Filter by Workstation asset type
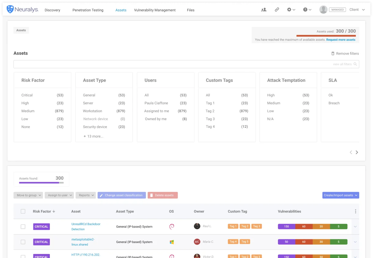373x258 pixels. 104,111
